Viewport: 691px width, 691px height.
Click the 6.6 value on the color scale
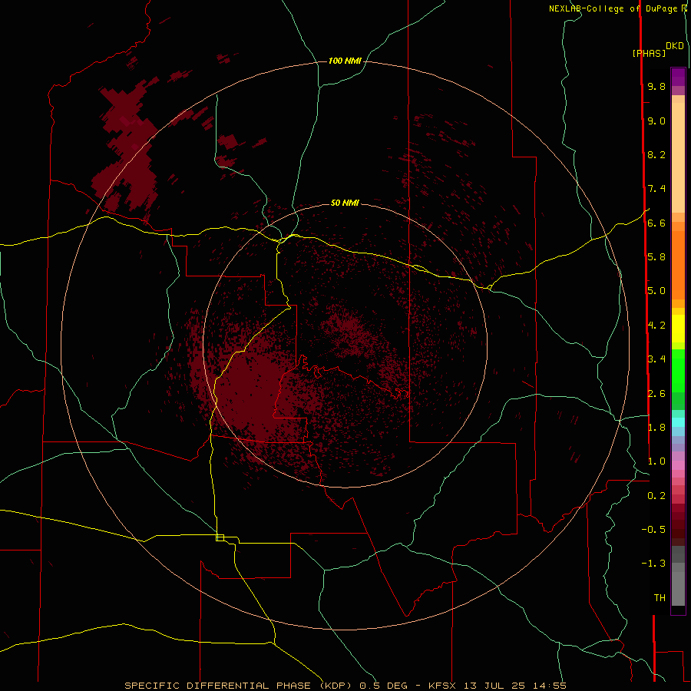click(x=656, y=223)
